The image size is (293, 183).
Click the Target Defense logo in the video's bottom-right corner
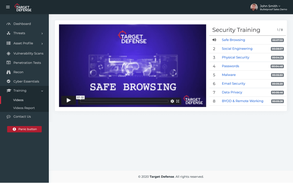(194, 100)
